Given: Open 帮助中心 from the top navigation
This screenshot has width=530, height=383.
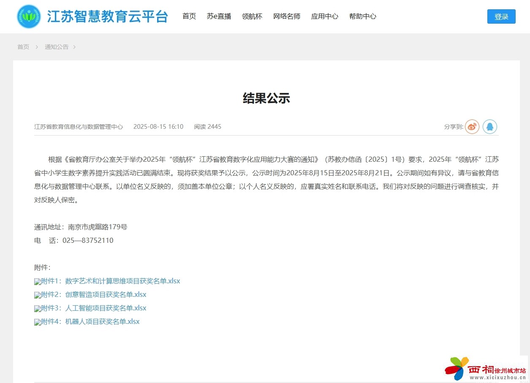Looking at the screenshot, I should click(362, 16).
